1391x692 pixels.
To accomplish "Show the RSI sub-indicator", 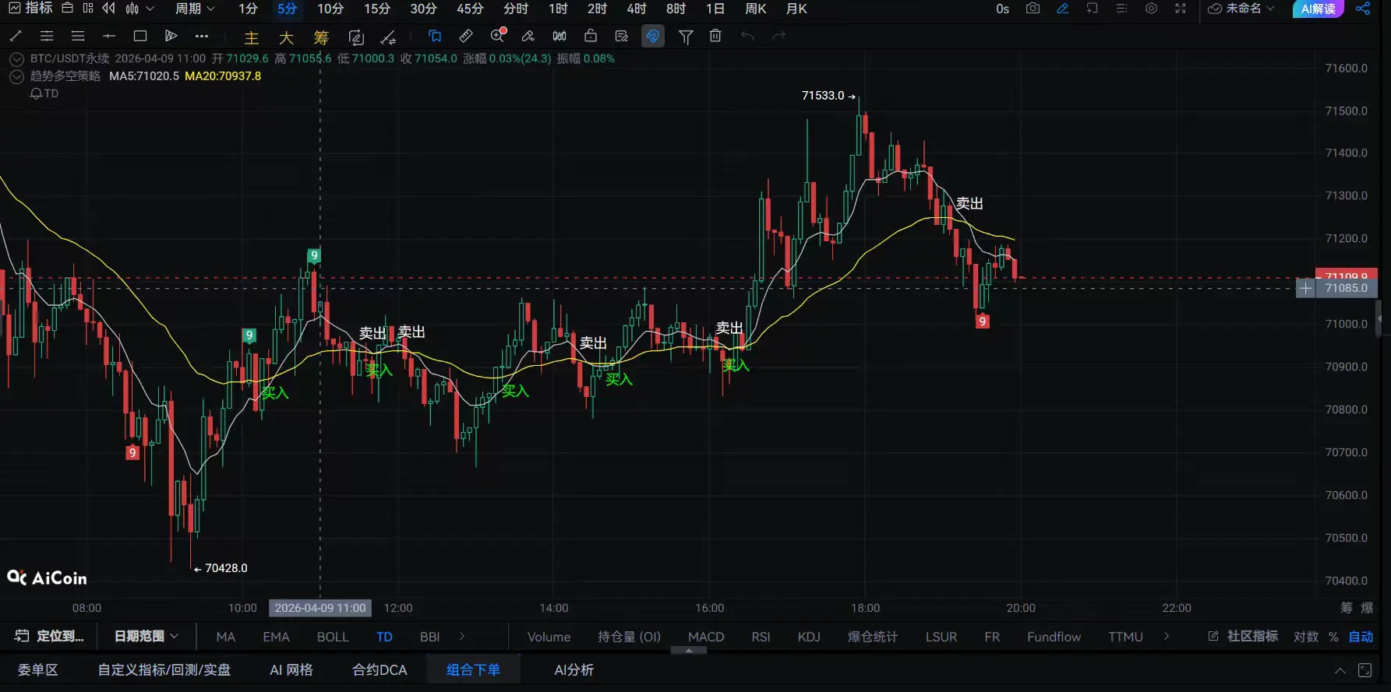I will [761, 637].
